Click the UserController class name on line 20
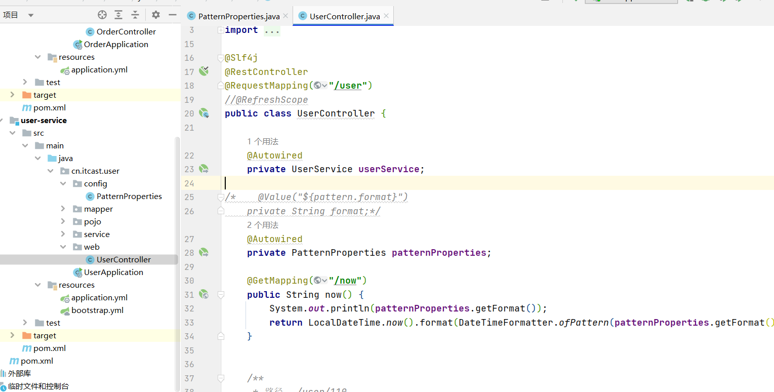The height and width of the screenshot is (392, 774). click(x=336, y=113)
